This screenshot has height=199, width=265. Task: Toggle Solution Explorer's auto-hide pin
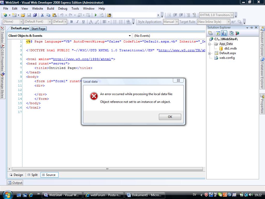click(x=252, y=27)
